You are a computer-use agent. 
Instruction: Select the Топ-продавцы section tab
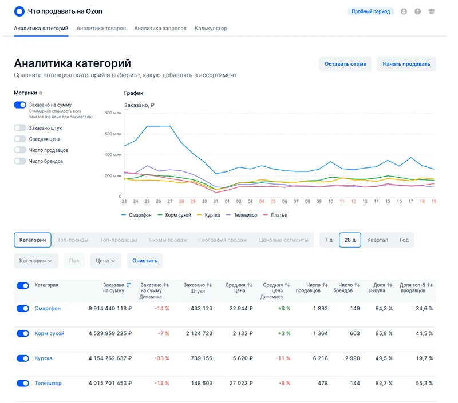coord(119,240)
